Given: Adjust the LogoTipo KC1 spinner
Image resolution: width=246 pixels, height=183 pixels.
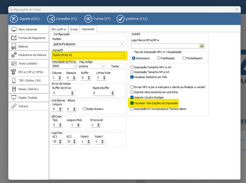Looking at the screenshot, I should (x=60, y=142).
